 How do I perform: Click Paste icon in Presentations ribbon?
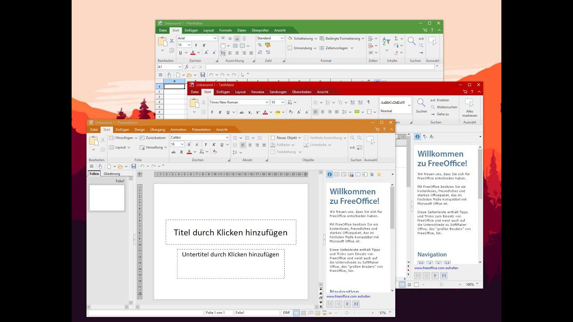[x=94, y=141]
